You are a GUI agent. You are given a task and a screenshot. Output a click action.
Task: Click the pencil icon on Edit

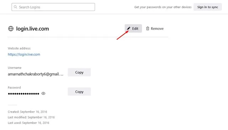(128, 28)
